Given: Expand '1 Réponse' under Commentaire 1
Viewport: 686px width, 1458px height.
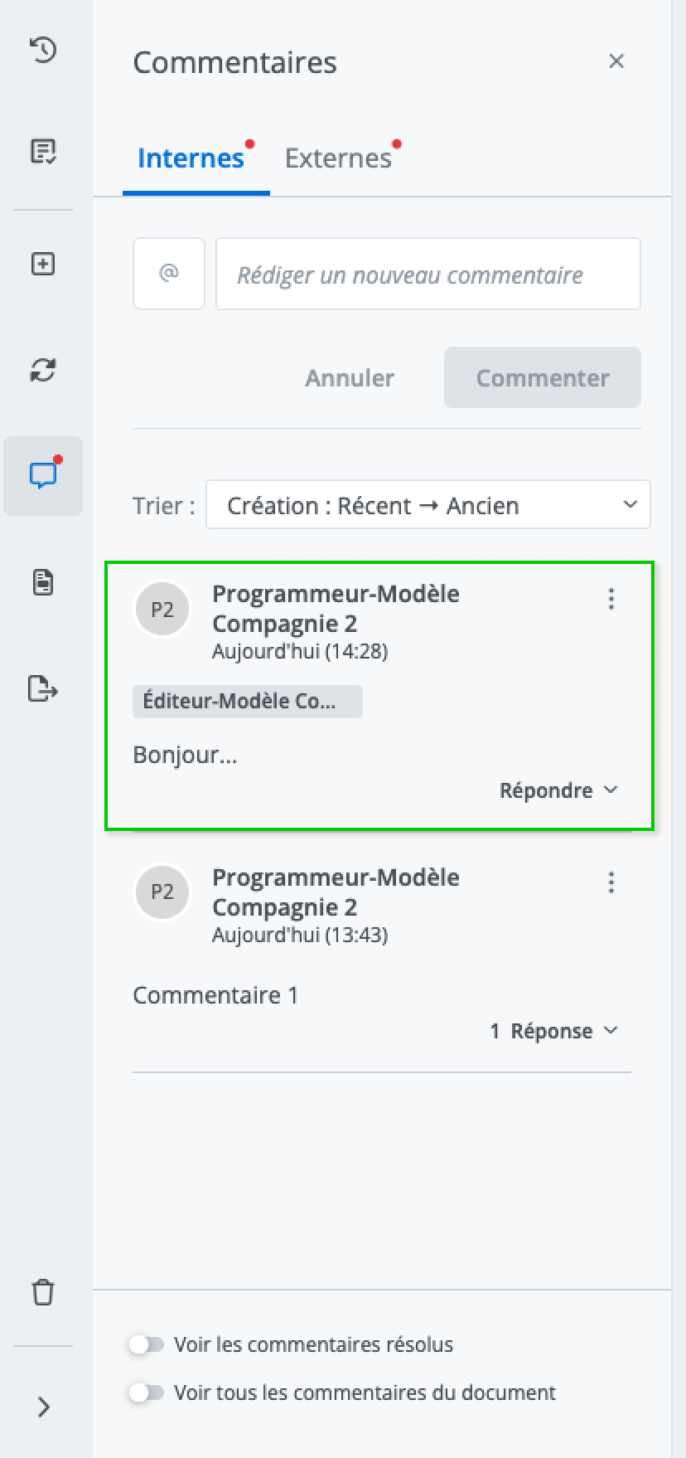Looking at the screenshot, I should 553,1031.
